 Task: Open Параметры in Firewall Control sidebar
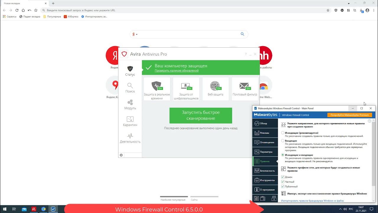[x=265, y=152]
